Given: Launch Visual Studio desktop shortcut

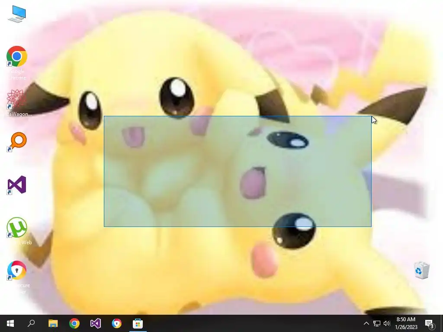Looking at the screenshot, I should [17, 185].
